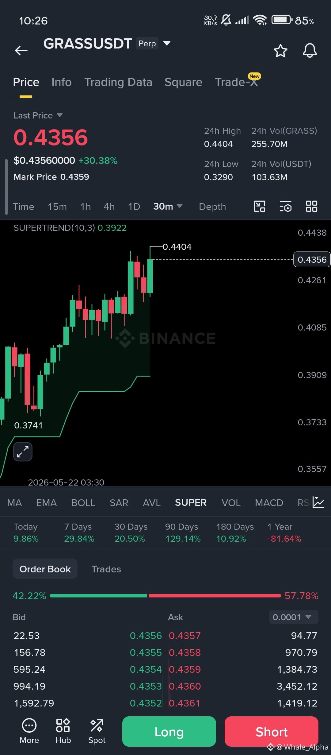This screenshot has height=755, width=331.
Task: Add GRASSUSDT to favorites star
Action: click(x=280, y=51)
